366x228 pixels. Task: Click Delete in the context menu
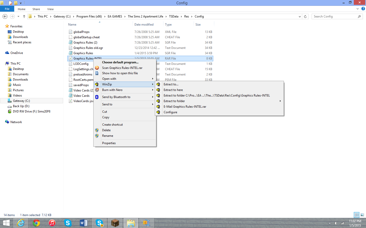tap(106, 130)
